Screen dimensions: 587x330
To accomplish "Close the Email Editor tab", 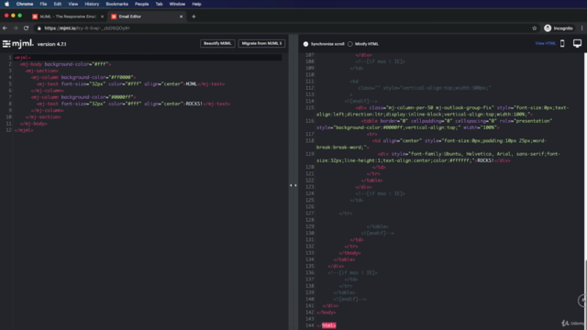I will pyautogui.click(x=182, y=16).
